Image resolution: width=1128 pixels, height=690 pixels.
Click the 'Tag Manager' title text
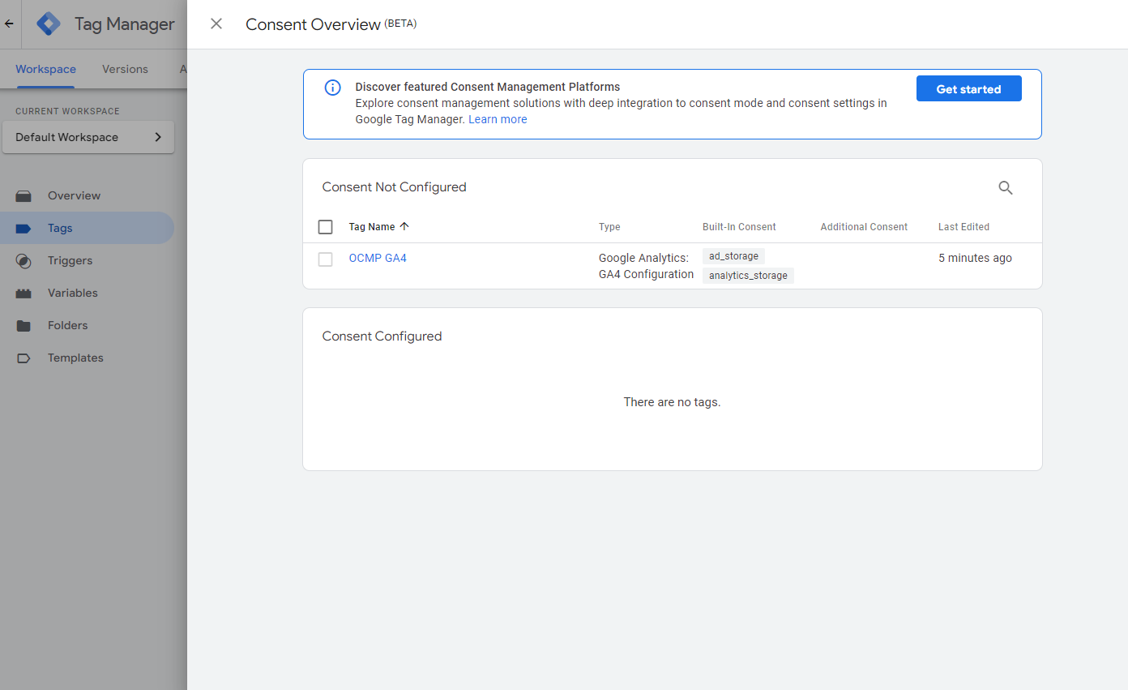[125, 24]
